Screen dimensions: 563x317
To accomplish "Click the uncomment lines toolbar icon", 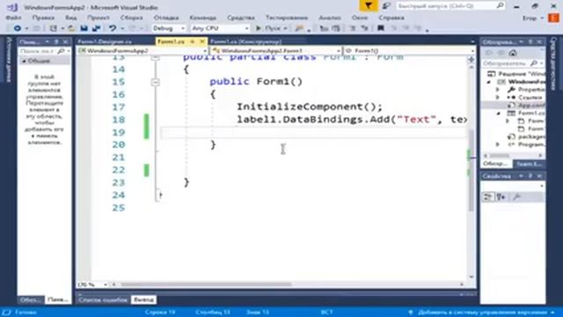I will click(x=364, y=28).
